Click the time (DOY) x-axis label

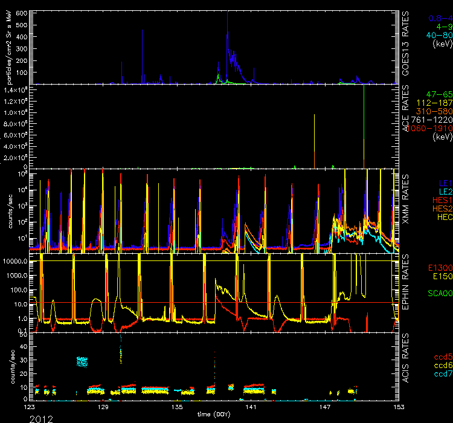point(214,415)
